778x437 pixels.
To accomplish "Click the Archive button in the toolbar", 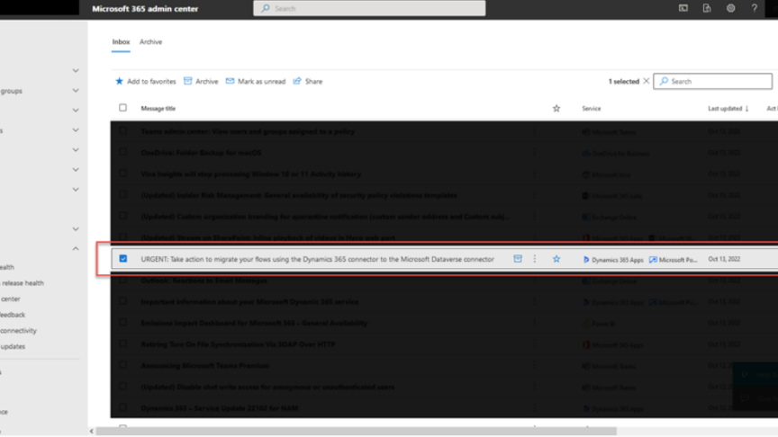I will pyautogui.click(x=201, y=81).
